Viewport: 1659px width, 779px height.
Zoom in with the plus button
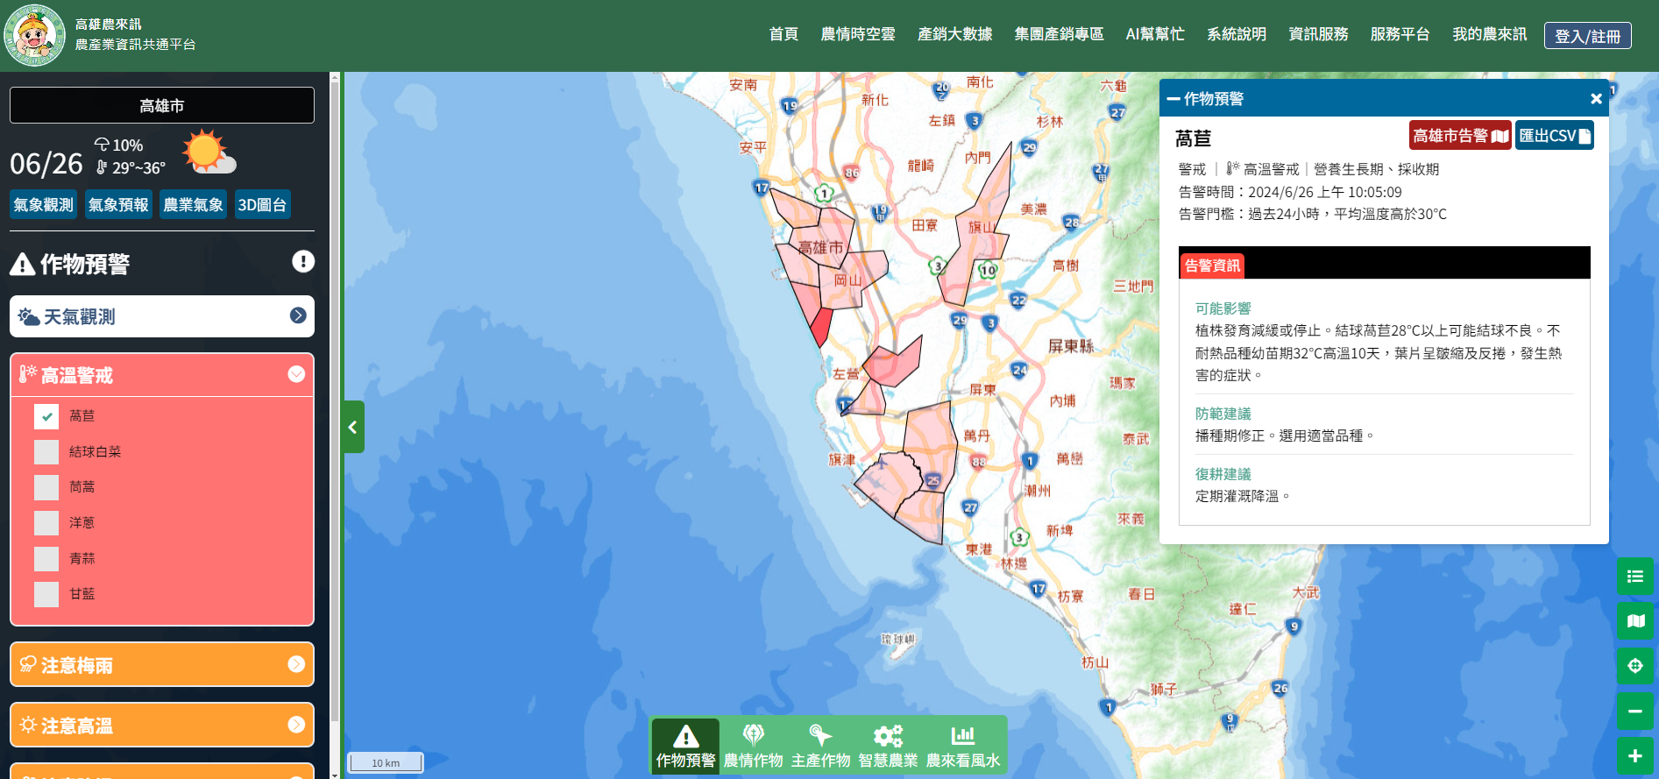tap(1634, 756)
